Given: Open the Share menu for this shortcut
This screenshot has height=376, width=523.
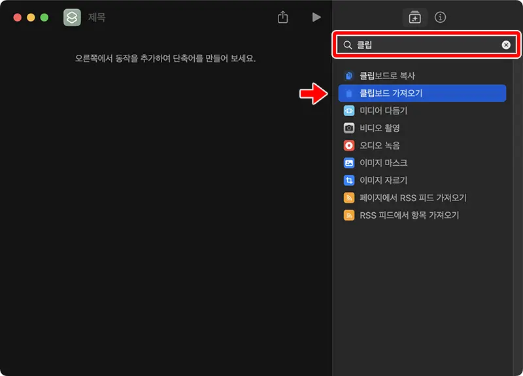Looking at the screenshot, I should (282, 18).
